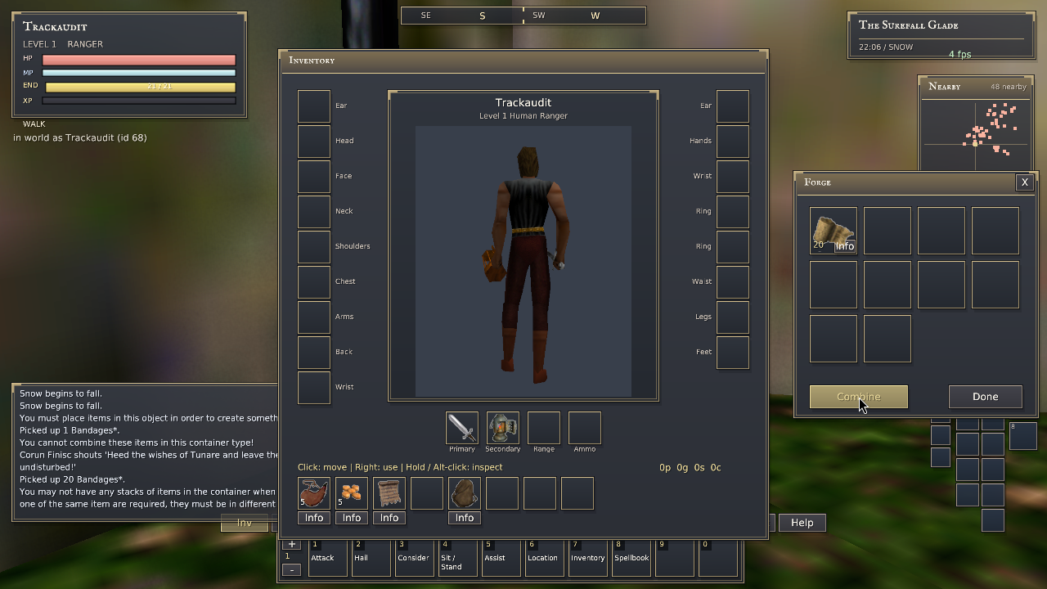Click the Nearby radar map
Viewport: 1047px width, 589px height.
975,135
